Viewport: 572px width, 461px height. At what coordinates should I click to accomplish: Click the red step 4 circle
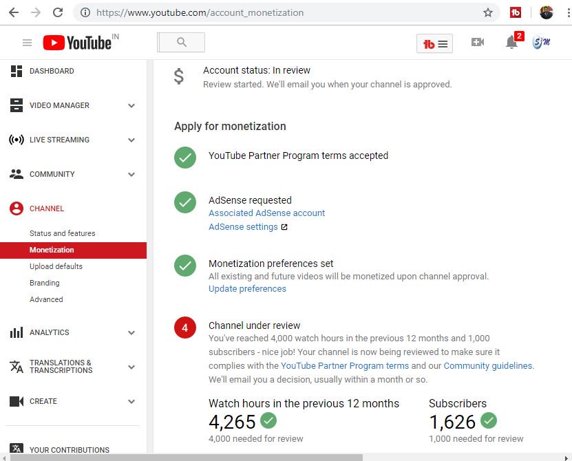tap(185, 328)
